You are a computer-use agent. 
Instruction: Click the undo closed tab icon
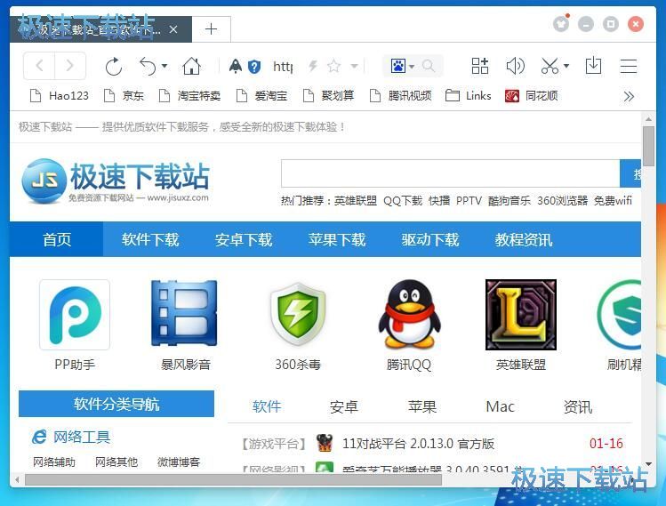[x=148, y=67]
